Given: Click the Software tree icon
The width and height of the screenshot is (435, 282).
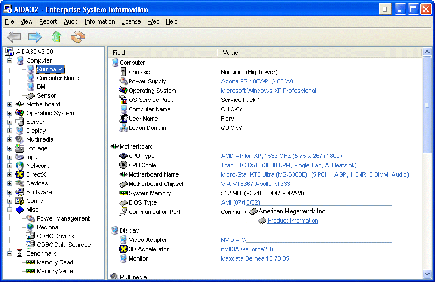Looking at the screenshot, I should (20, 192).
